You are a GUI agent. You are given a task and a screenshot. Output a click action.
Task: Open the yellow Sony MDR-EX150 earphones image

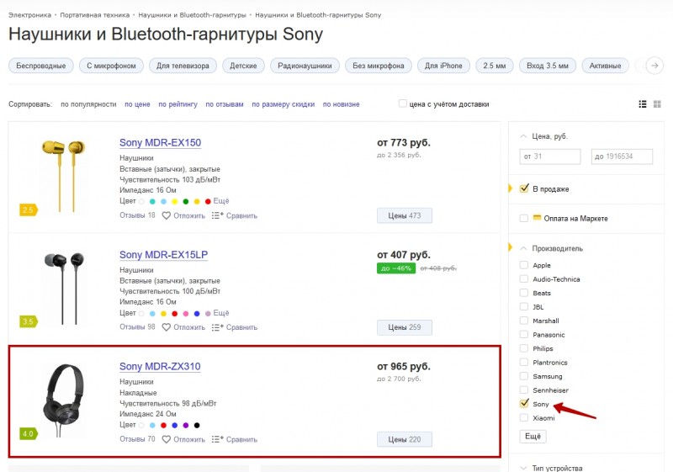64,175
